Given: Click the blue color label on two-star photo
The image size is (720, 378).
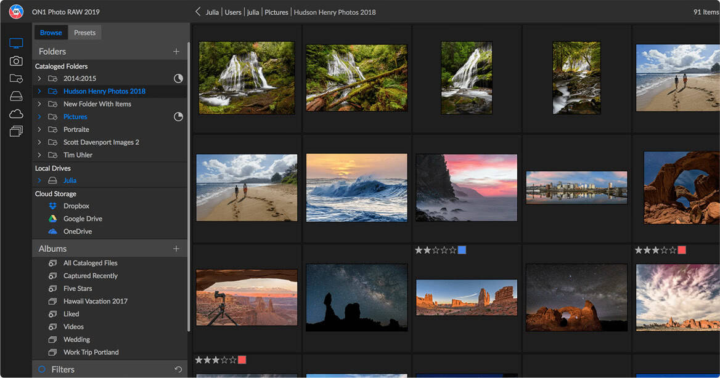Looking at the screenshot, I should (x=462, y=250).
